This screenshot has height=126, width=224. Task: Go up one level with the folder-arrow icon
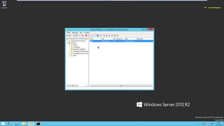pyautogui.click(x=73, y=35)
